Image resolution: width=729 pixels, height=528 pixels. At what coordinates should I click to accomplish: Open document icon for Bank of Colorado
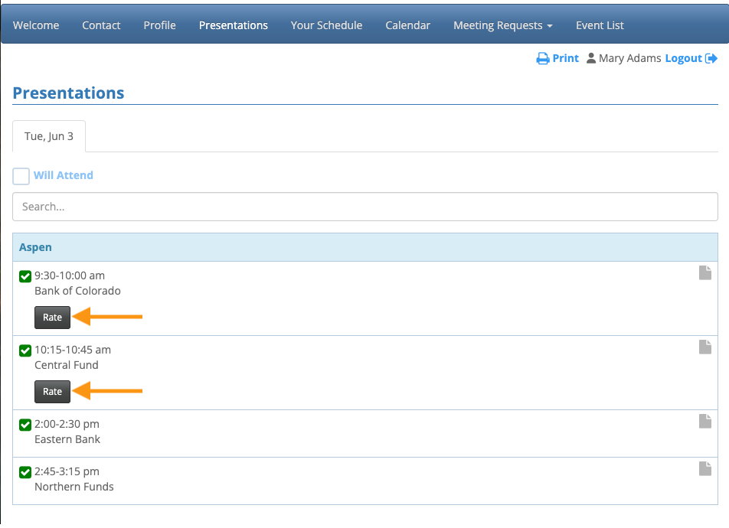(x=705, y=273)
